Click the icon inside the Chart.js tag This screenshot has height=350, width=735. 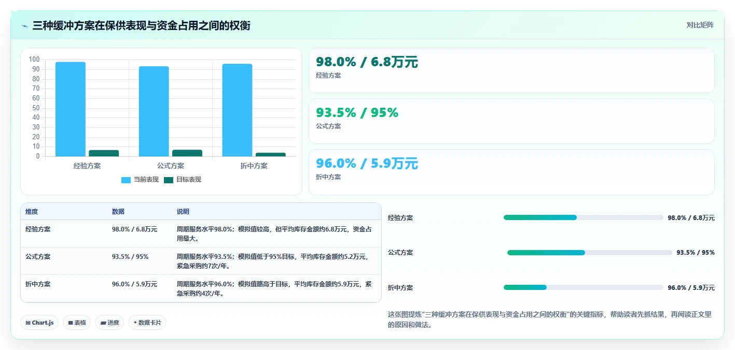(x=28, y=323)
